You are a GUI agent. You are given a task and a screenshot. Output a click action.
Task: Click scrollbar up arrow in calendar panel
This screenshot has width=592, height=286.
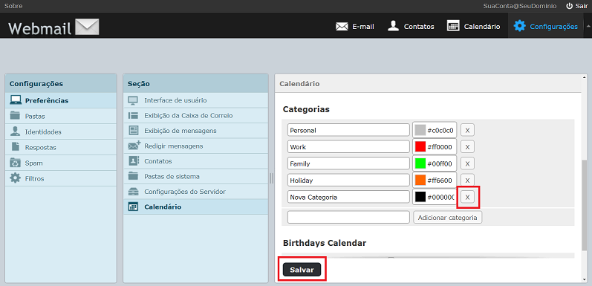[585, 77]
